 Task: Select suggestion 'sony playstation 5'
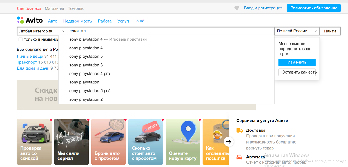pyautogui.click(x=166, y=57)
